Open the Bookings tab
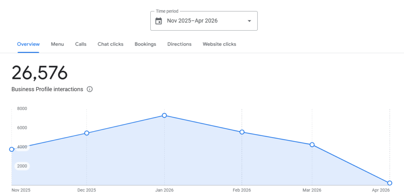 click(x=145, y=44)
